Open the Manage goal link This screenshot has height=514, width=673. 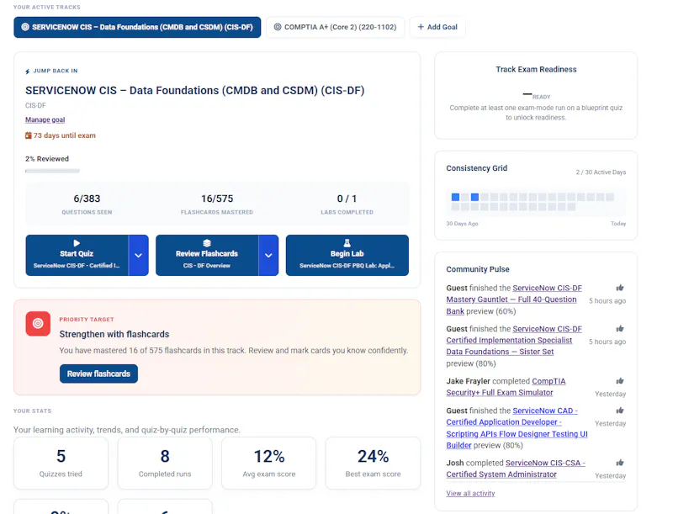click(45, 119)
